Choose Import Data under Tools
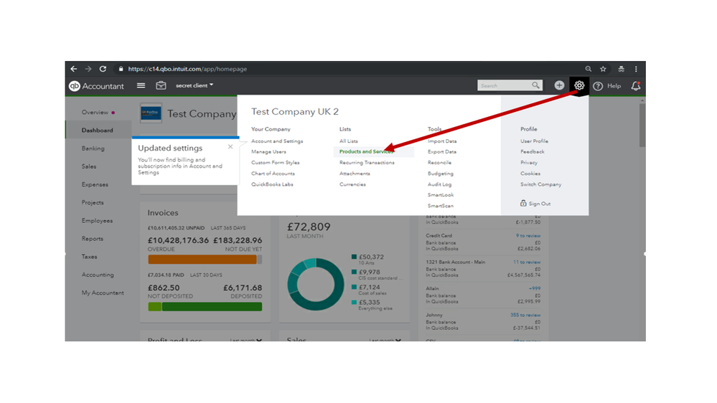717x403 pixels. [x=442, y=141]
